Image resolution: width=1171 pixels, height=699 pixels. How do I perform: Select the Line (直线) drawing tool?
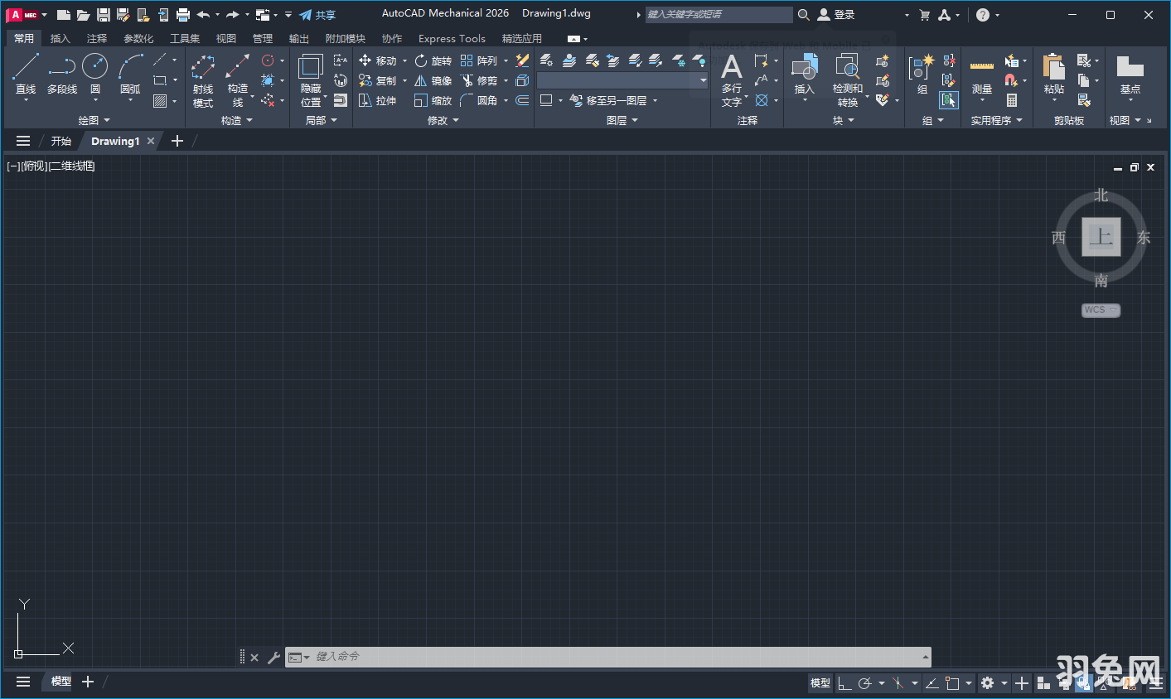point(26,75)
